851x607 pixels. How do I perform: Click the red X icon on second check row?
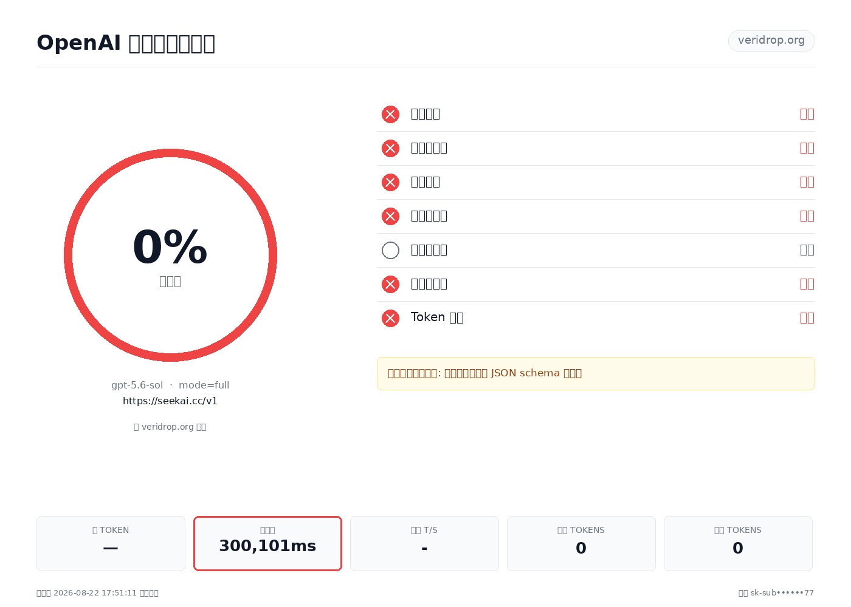pyautogui.click(x=390, y=148)
